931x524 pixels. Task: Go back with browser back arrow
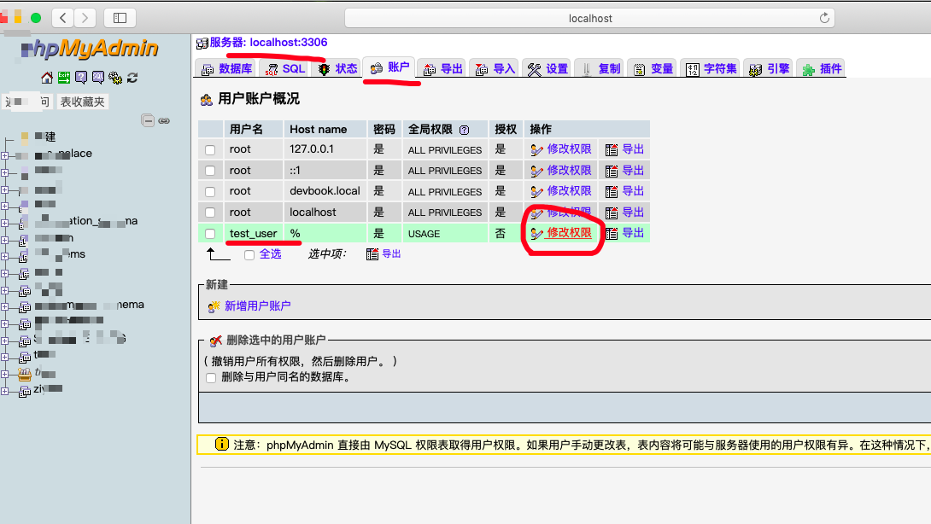(63, 18)
